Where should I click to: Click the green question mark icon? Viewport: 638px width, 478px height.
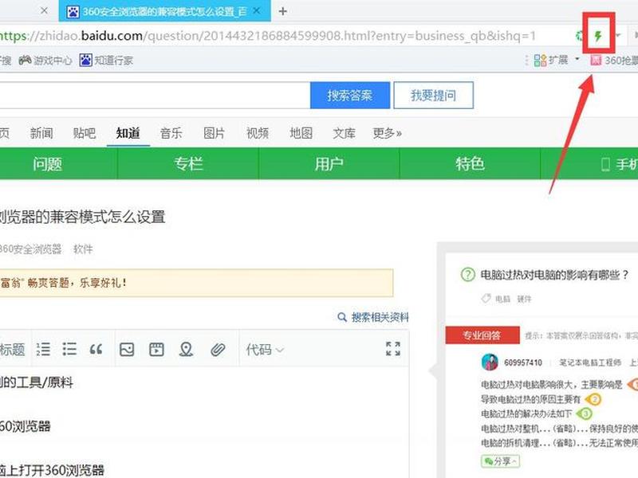tap(468, 275)
